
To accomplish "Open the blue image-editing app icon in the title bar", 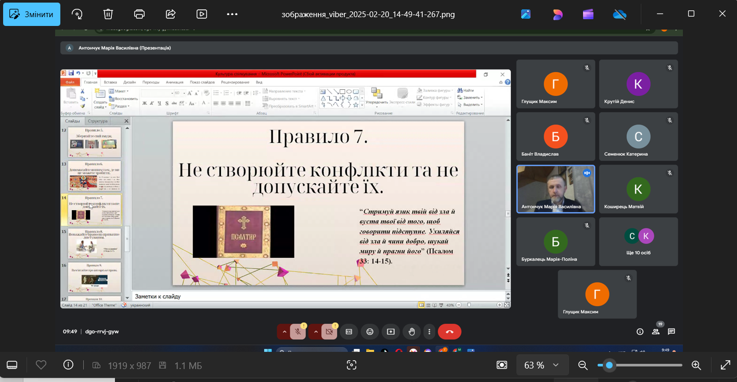I will coord(526,14).
